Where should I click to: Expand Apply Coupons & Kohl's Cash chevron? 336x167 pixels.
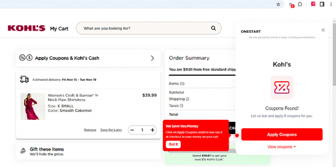(x=152, y=58)
